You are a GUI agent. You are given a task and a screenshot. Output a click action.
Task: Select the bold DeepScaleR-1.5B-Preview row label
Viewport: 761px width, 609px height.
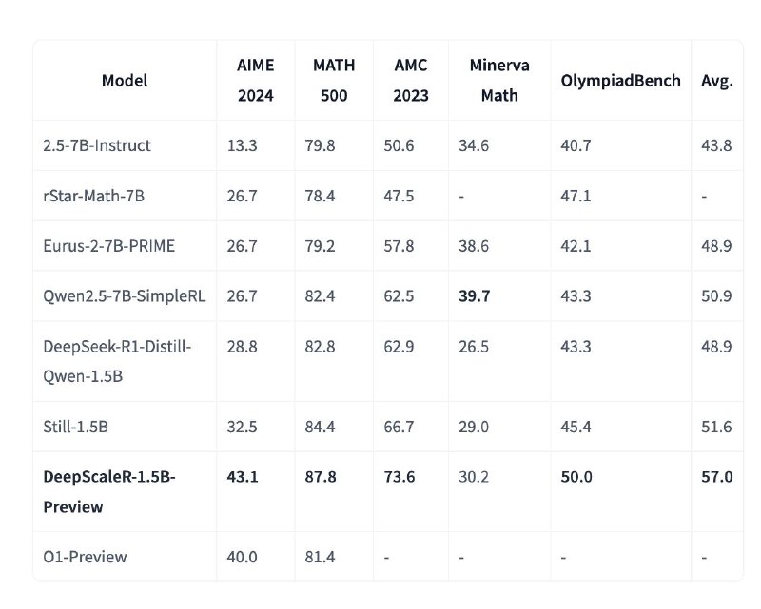pyautogui.click(x=109, y=491)
